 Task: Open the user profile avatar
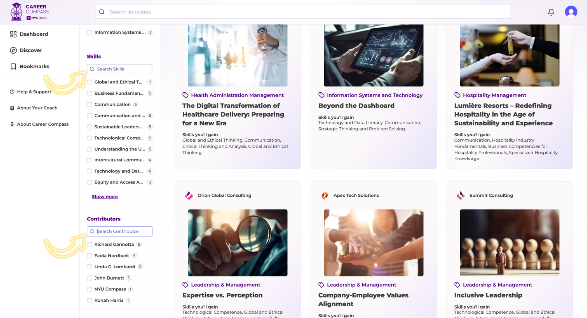[571, 12]
